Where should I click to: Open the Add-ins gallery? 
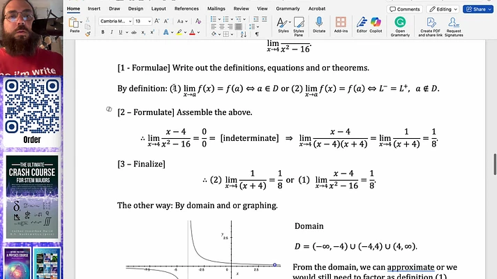pyautogui.click(x=341, y=24)
